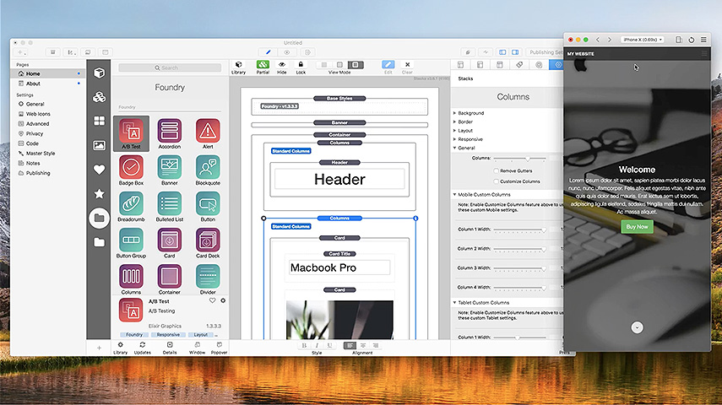Open the About page in sidebar
Image resolution: width=722 pixels, height=405 pixels.
click(x=33, y=84)
